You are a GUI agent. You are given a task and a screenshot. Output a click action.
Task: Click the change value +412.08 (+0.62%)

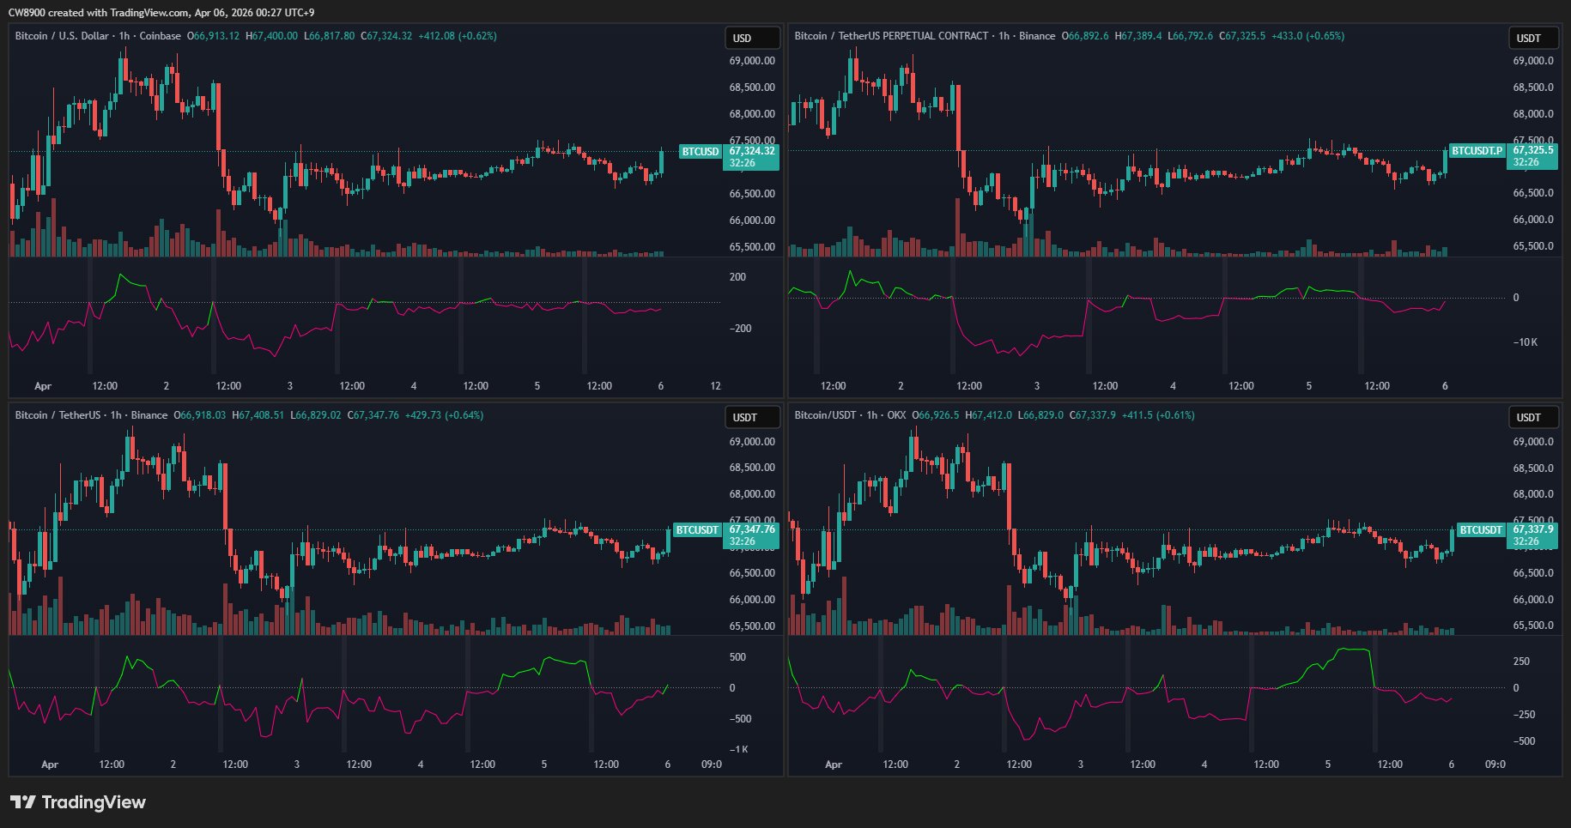(458, 36)
